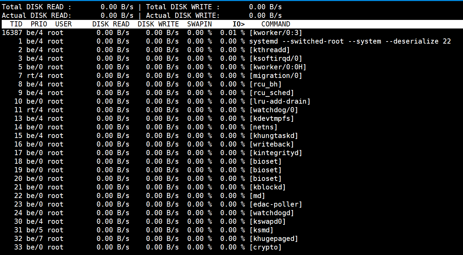Click the SWAPIN column header
Image resolution: width=463 pixels, height=255 pixels.
(x=200, y=24)
